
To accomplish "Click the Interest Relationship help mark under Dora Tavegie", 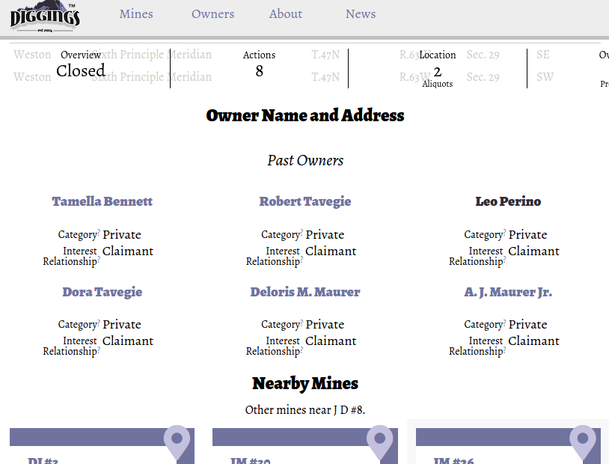I will [99, 349].
